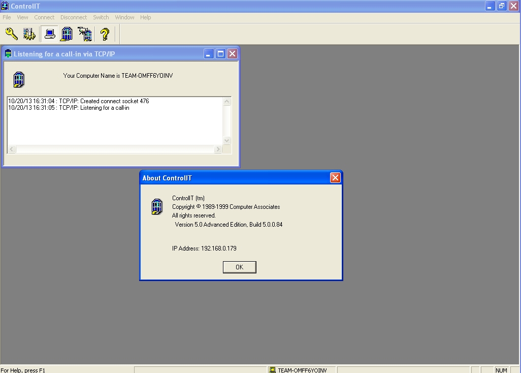This screenshot has height=373, width=521.
Task: Click TEAM-OMFF6YOINV in the status bar
Action: 302,370
